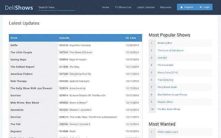Open Regular Show link

(165, 102)
